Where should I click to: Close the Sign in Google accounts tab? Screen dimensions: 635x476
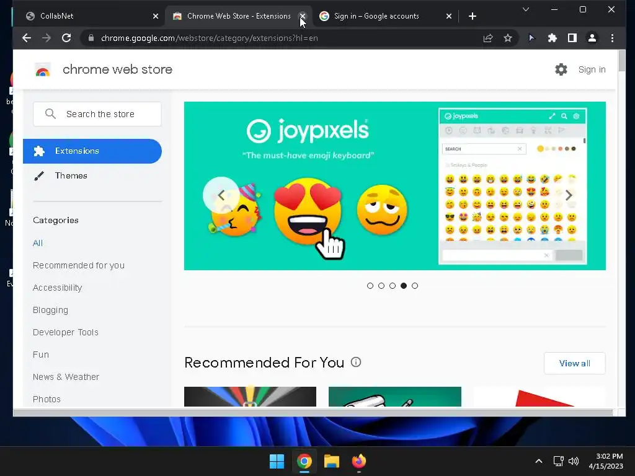[449, 16]
